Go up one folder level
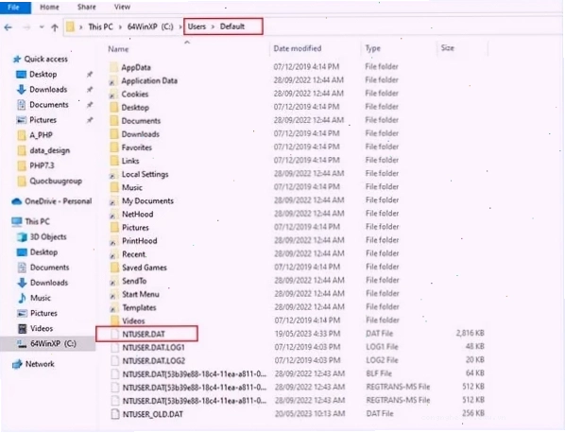 [x=55, y=27]
